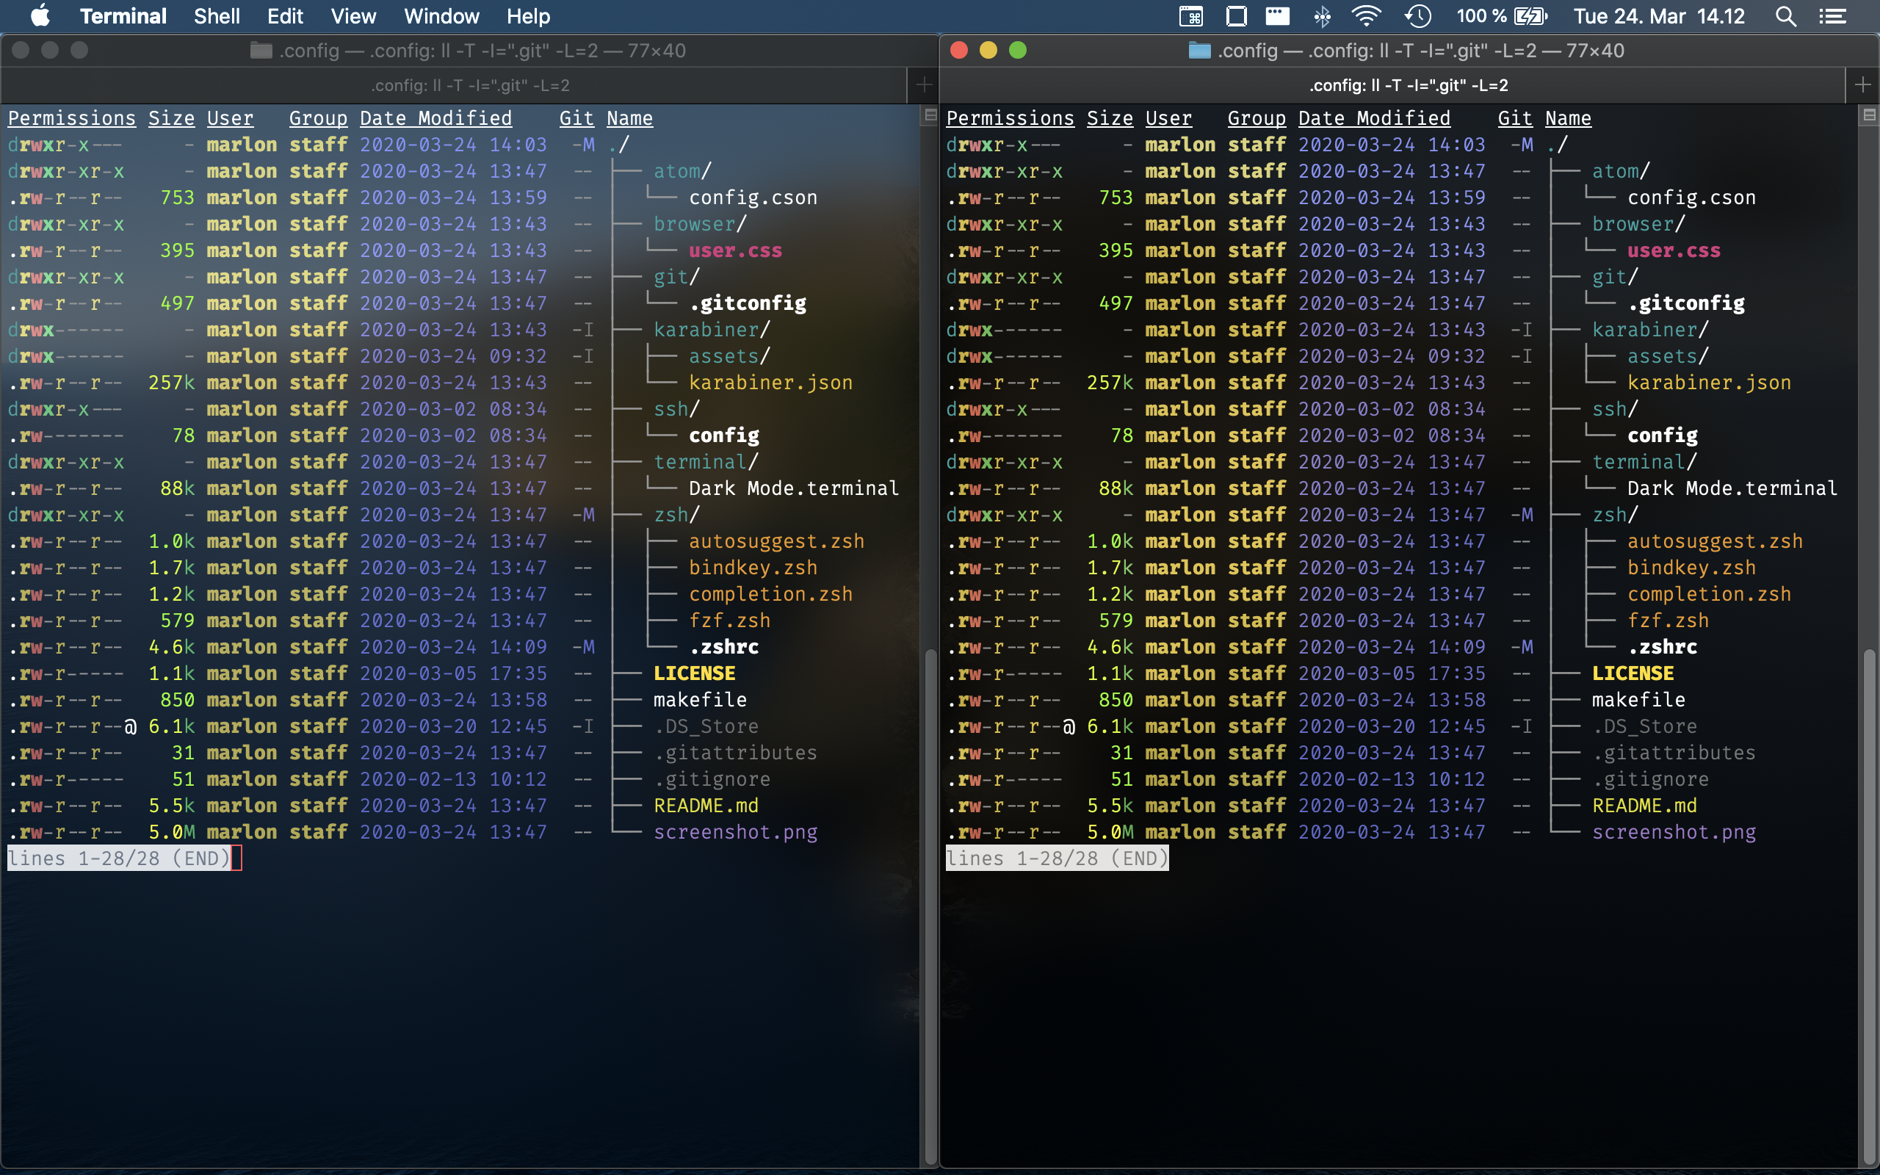This screenshot has width=1880, height=1175.
Task: Open the Notification Center list icon
Action: 1832,16
